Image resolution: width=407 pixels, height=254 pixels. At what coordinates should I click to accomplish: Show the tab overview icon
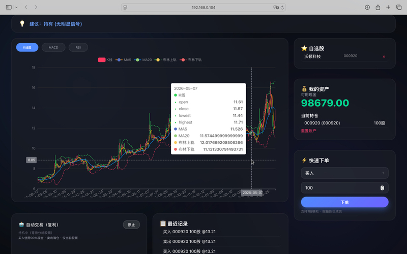tap(399, 7)
